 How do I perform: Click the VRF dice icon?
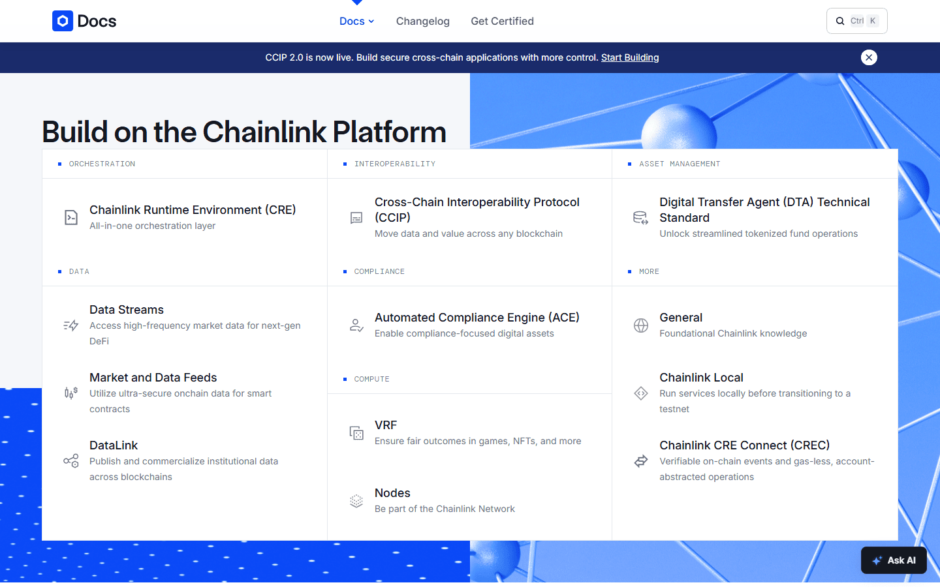click(x=356, y=433)
